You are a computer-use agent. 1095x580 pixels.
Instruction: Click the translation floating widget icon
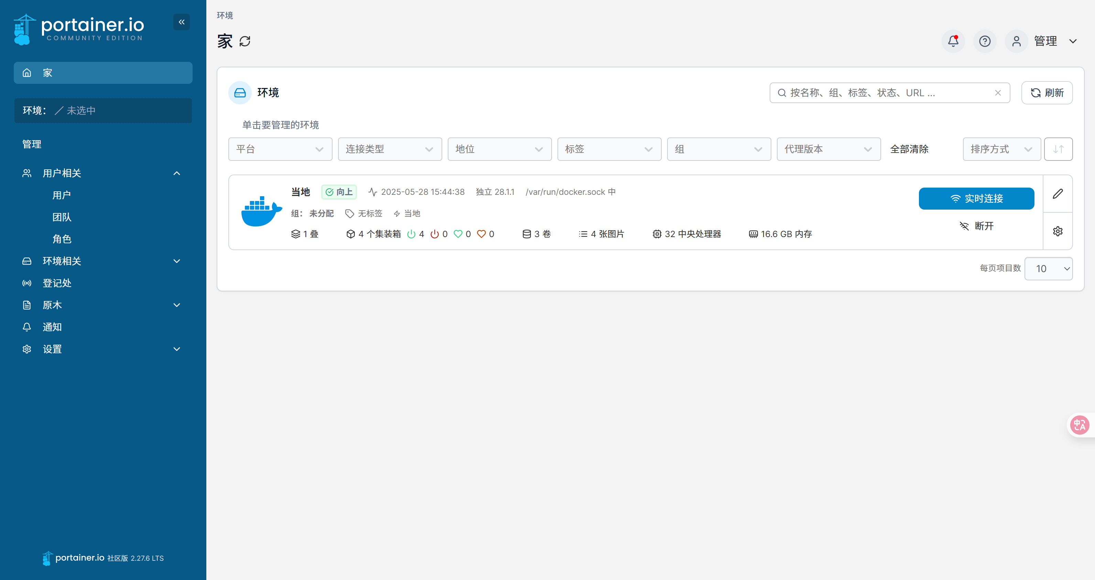click(x=1080, y=425)
